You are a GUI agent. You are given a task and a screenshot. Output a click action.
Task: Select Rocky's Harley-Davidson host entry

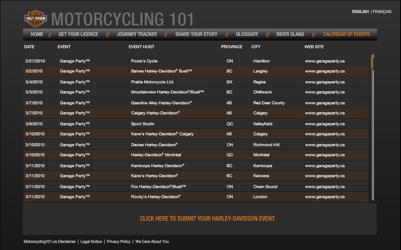[156, 197]
